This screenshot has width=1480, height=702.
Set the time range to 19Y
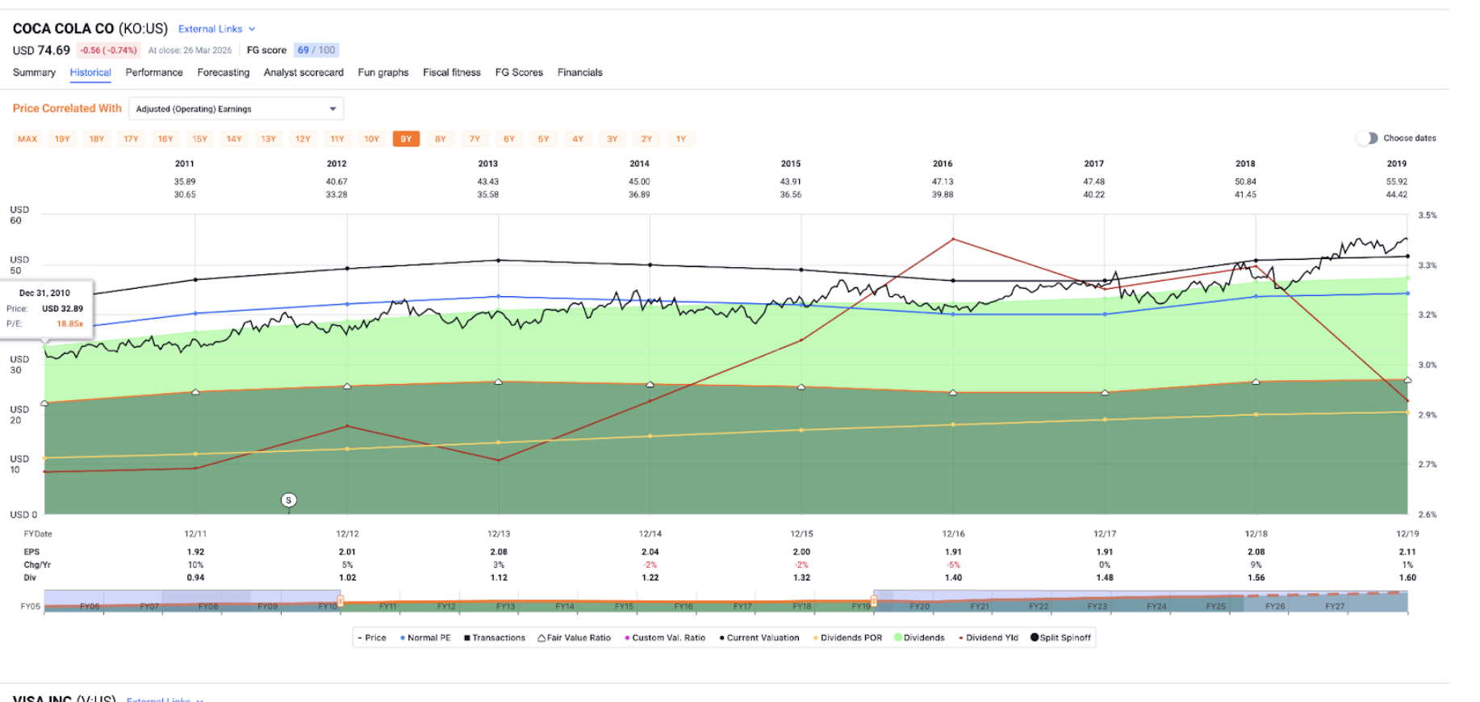click(x=62, y=139)
